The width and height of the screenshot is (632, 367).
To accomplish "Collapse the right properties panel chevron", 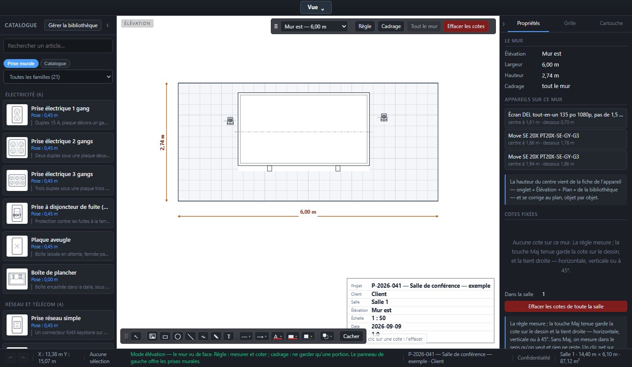I will (503, 23).
